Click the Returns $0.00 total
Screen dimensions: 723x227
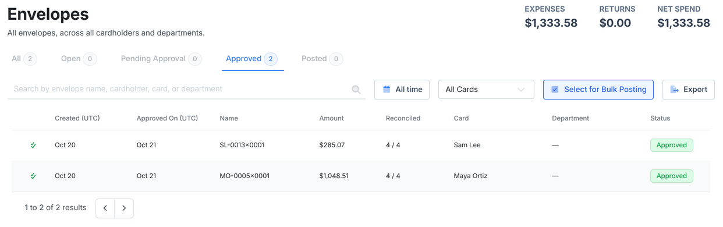click(615, 23)
